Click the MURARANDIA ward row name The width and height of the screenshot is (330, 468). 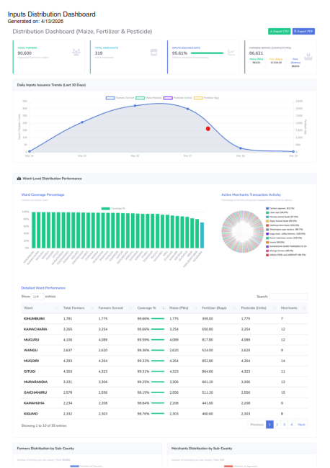(35, 382)
